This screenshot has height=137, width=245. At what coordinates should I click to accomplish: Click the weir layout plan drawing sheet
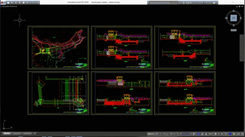pos(58,93)
